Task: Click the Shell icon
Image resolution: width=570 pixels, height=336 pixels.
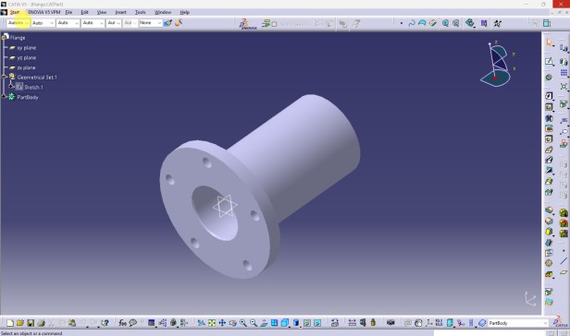Action: 549,243
